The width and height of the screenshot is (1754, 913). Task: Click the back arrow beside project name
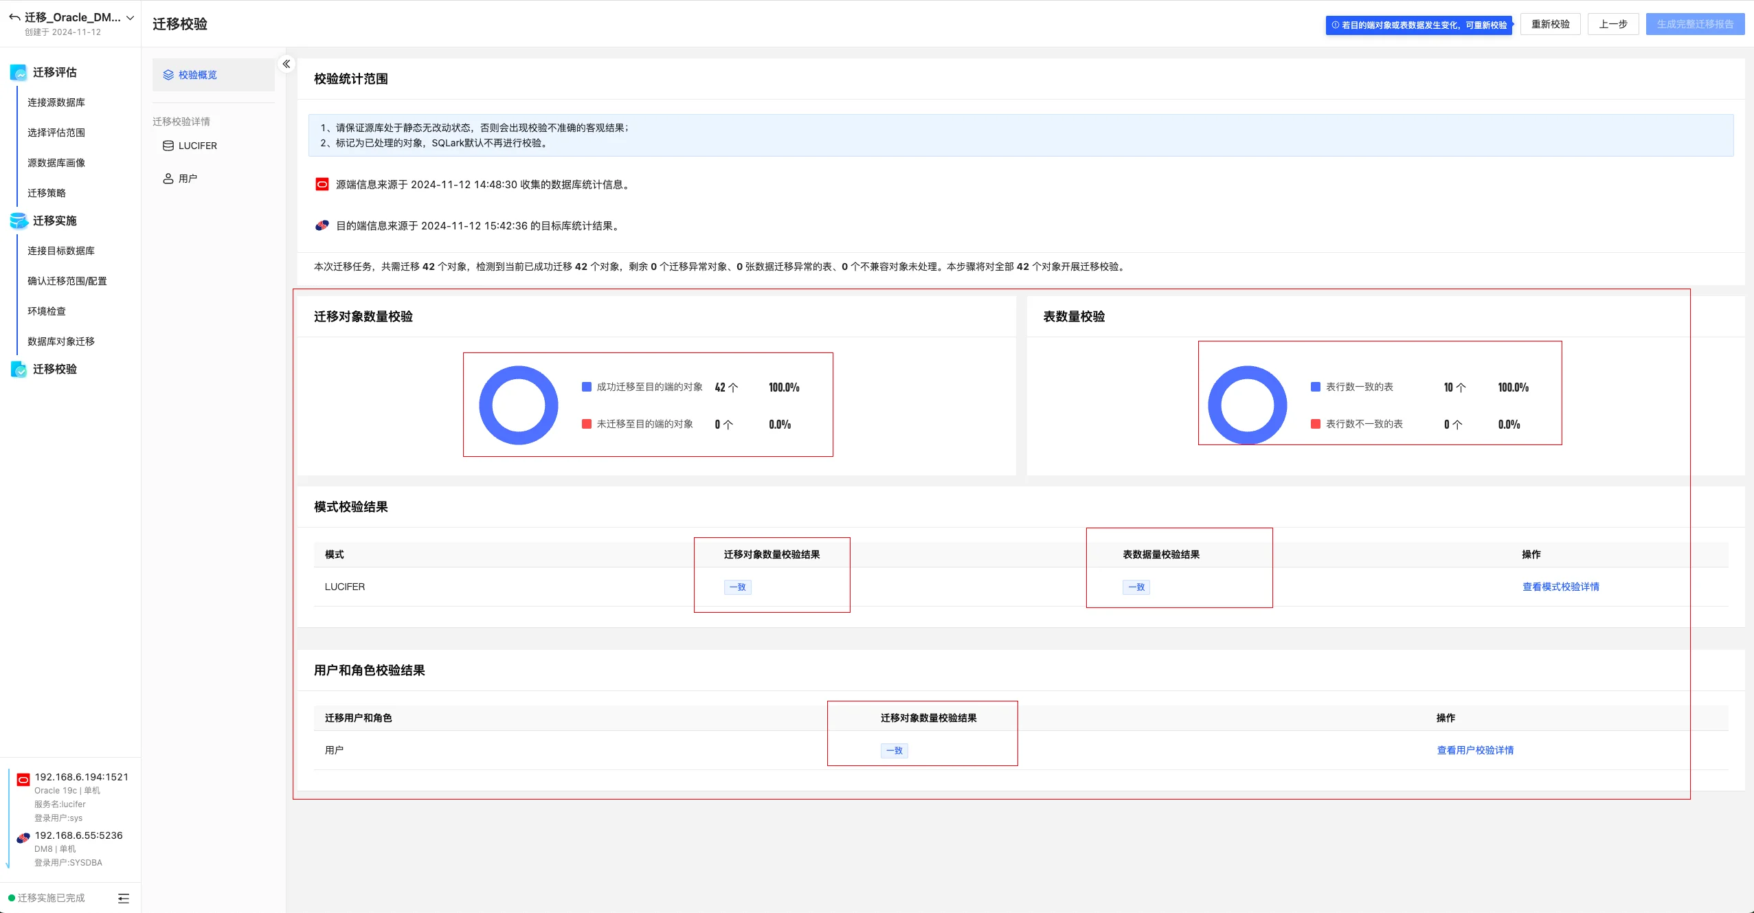point(14,17)
